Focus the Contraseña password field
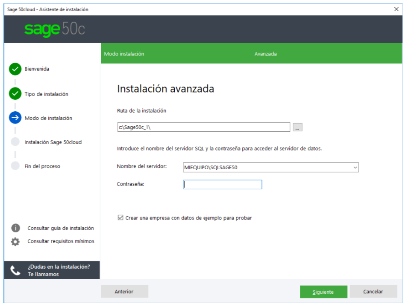Screen dimensions: 405x307 223,185
